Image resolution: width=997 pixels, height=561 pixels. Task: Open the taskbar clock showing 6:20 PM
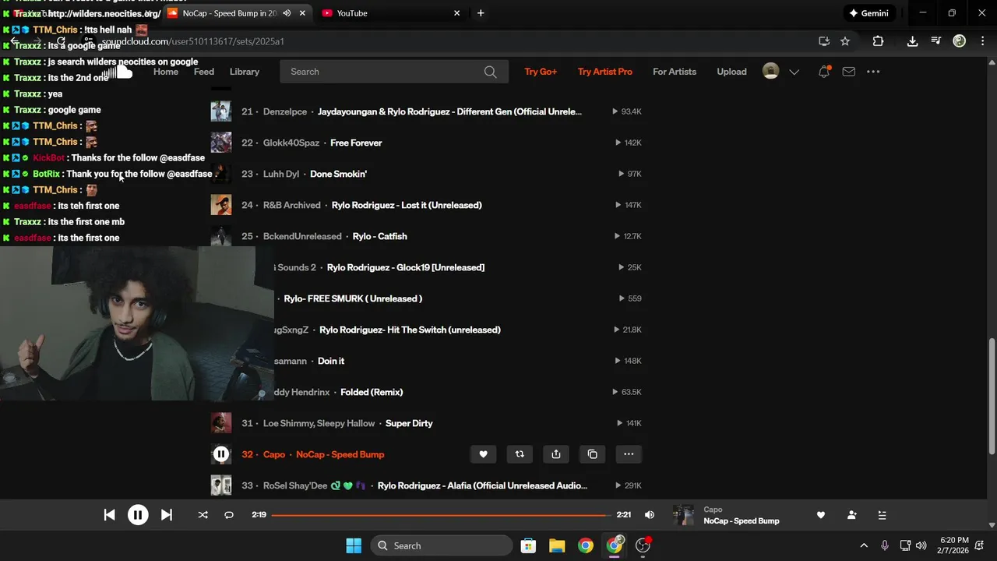click(x=954, y=545)
